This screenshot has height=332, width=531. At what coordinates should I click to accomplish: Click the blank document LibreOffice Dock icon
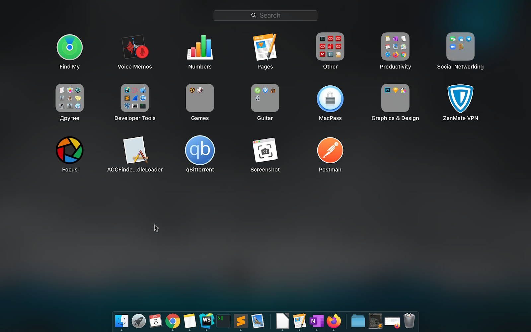282,321
